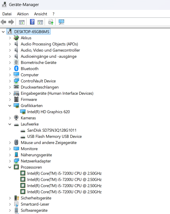Screen dimensions: 170x214
Task: Select the Laufwerke label
Action: click(30, 124)
